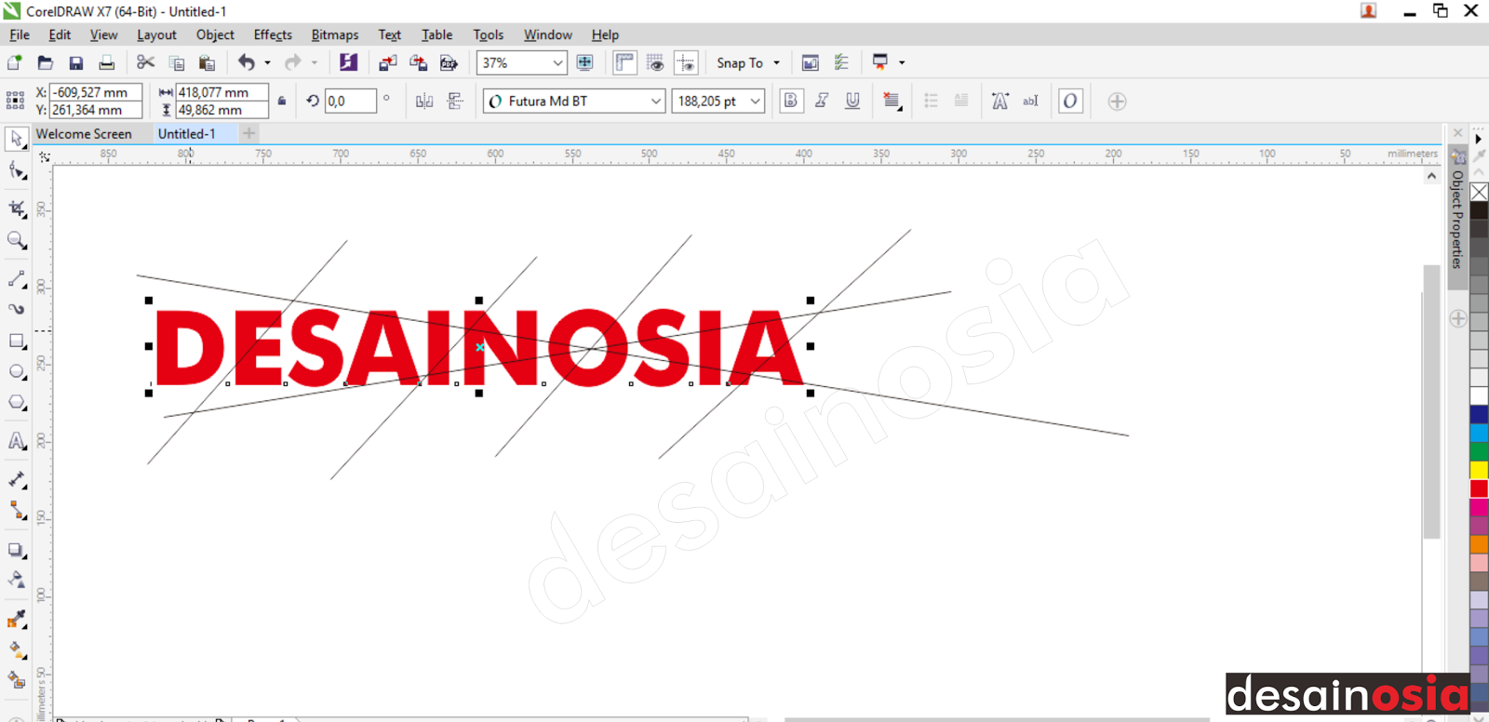This screenshot has width=1489, height=722.
Task: Select the Pick tool in the toolbox
Action: (x=17, y=140)
